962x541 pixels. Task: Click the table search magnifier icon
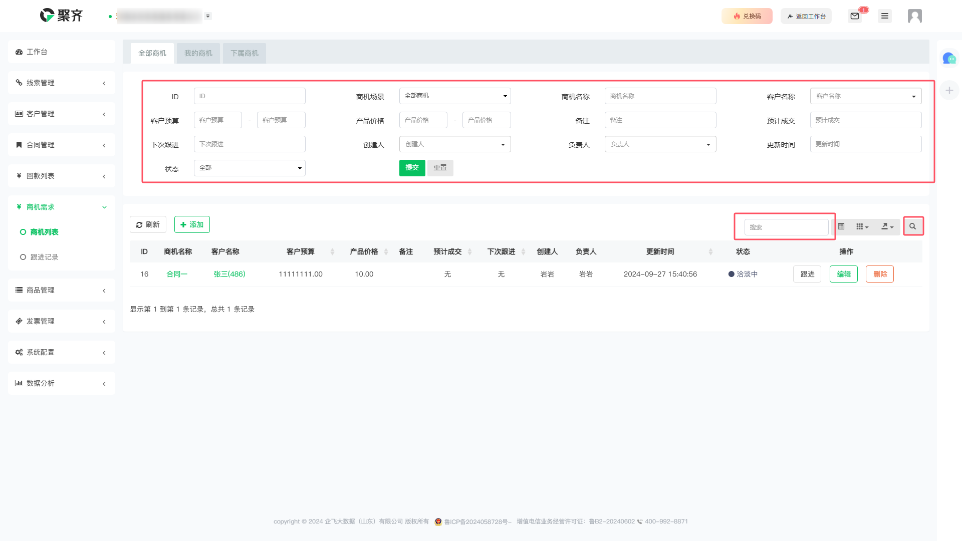(913, 226)
